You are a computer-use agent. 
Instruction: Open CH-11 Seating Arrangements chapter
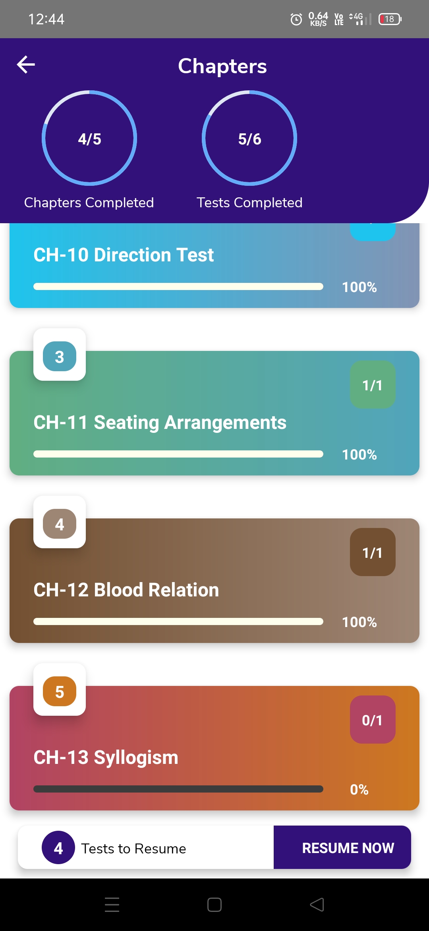tap(160, 423)
